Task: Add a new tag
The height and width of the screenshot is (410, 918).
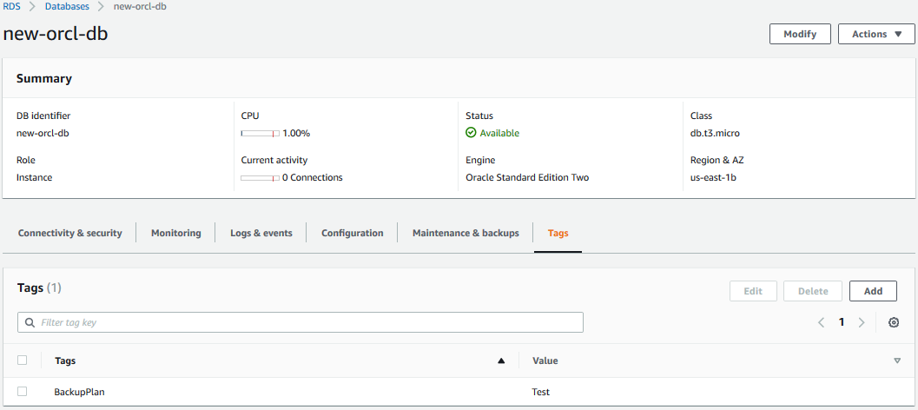Action: (873, 291)
